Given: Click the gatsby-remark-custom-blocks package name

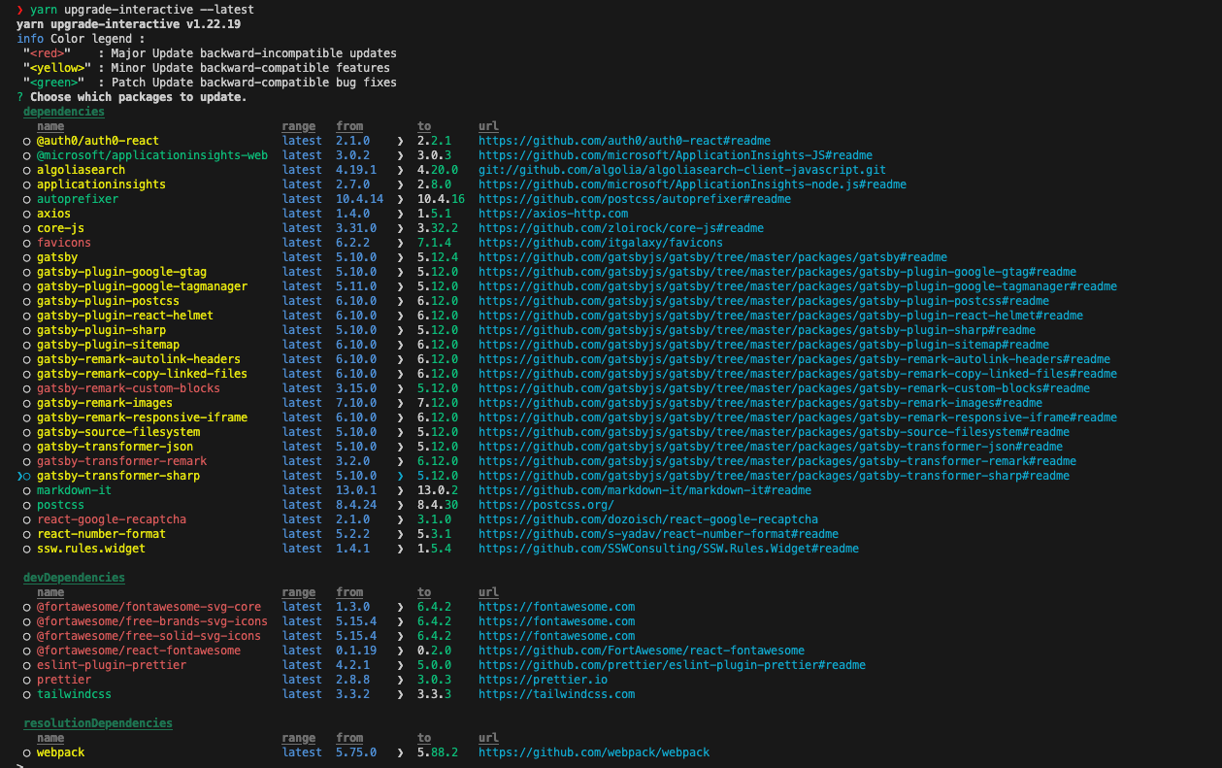Looking at the screenshot, I should (x=128, y=388).
